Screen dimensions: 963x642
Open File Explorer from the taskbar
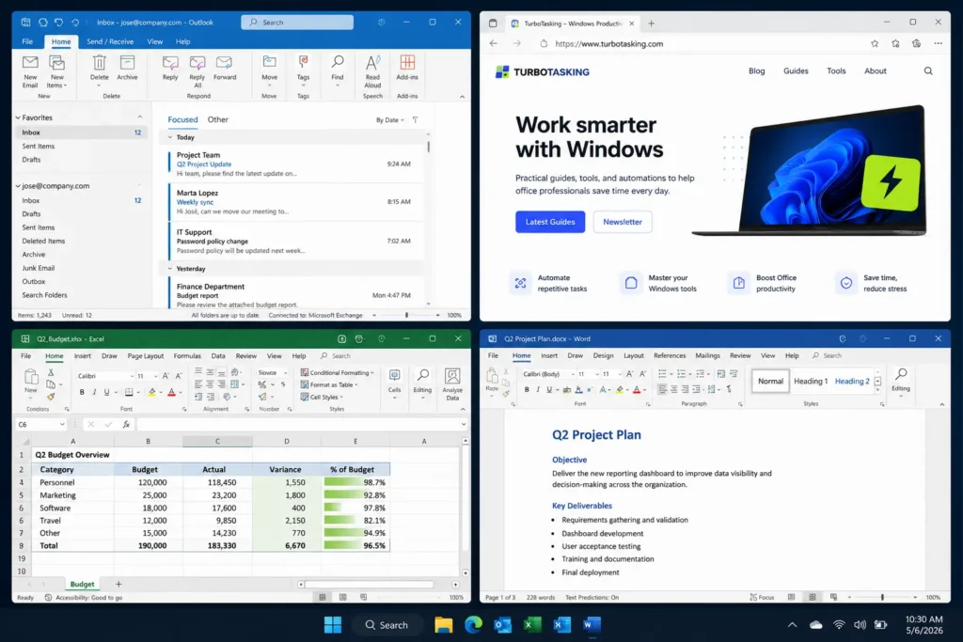point(444,625)
